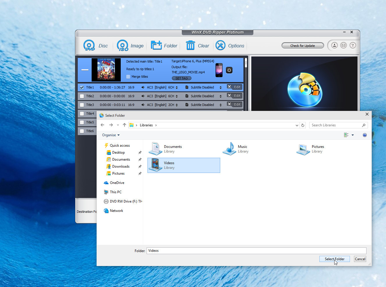Click the Search Libraries input field
This screenshot has height=287, width=386.
point(335,125)
